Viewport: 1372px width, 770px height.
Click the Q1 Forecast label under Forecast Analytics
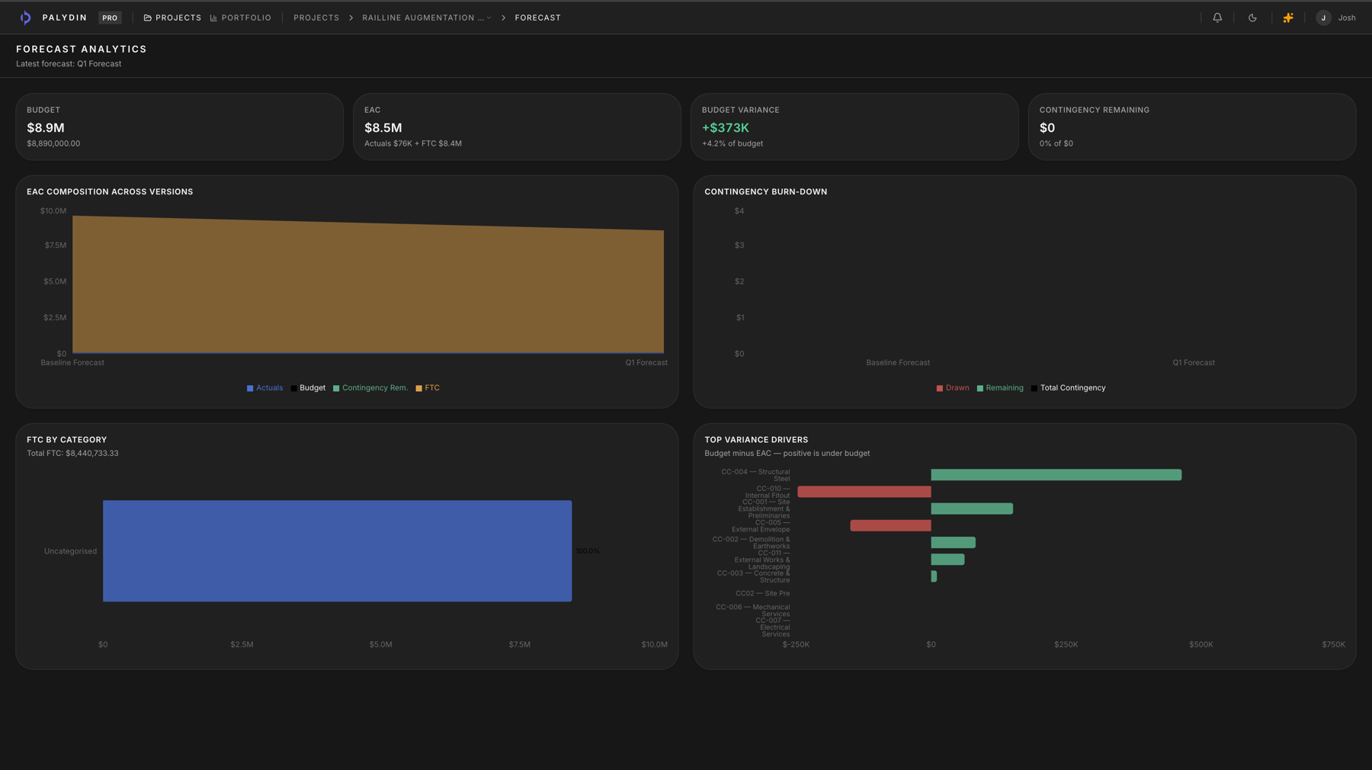(98, 64)
